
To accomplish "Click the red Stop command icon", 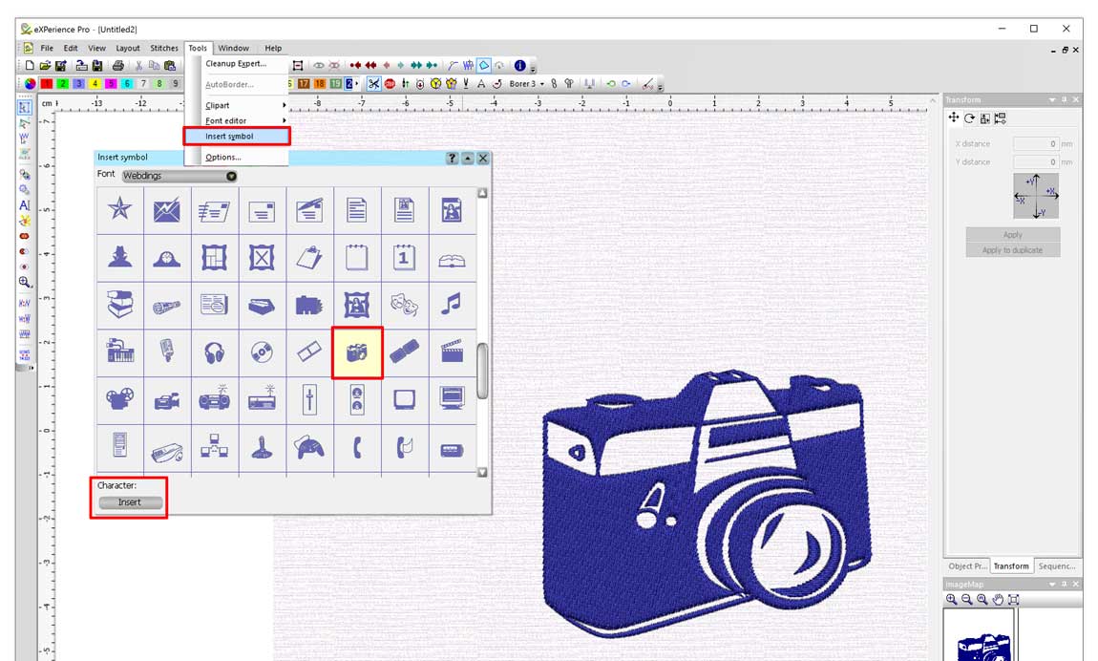I will (x=390, y=83).
